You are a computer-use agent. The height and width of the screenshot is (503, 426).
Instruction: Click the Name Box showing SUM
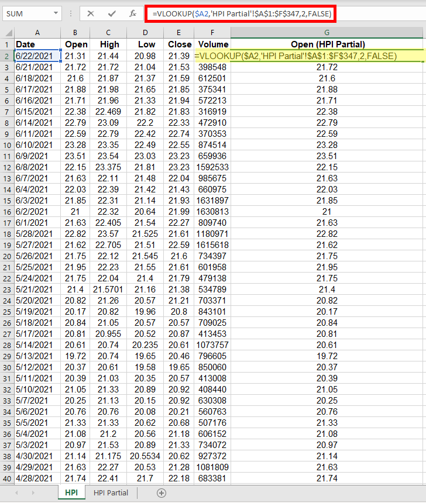26,13
